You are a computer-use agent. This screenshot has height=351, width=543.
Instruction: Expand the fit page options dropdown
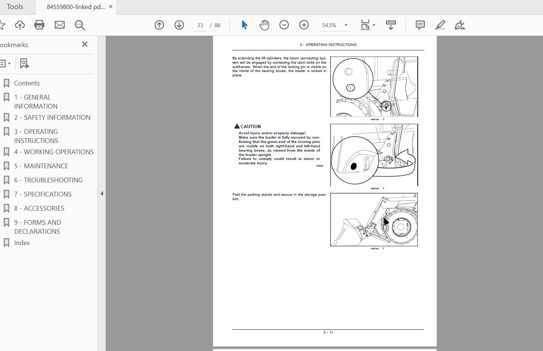pyautogui.click(x=374, y=25)
